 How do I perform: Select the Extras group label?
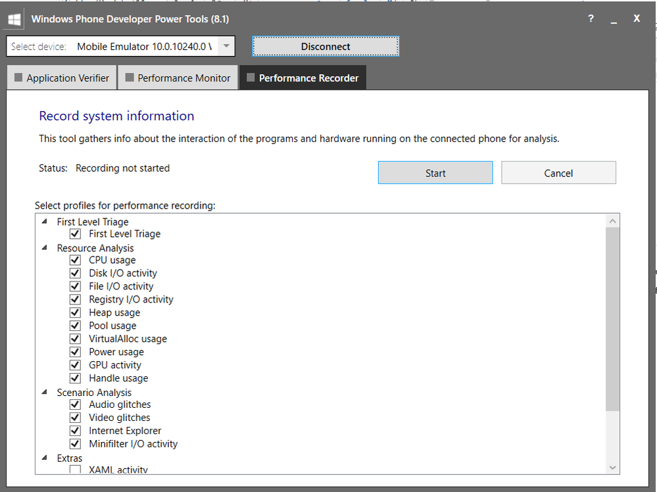point(70,458)
